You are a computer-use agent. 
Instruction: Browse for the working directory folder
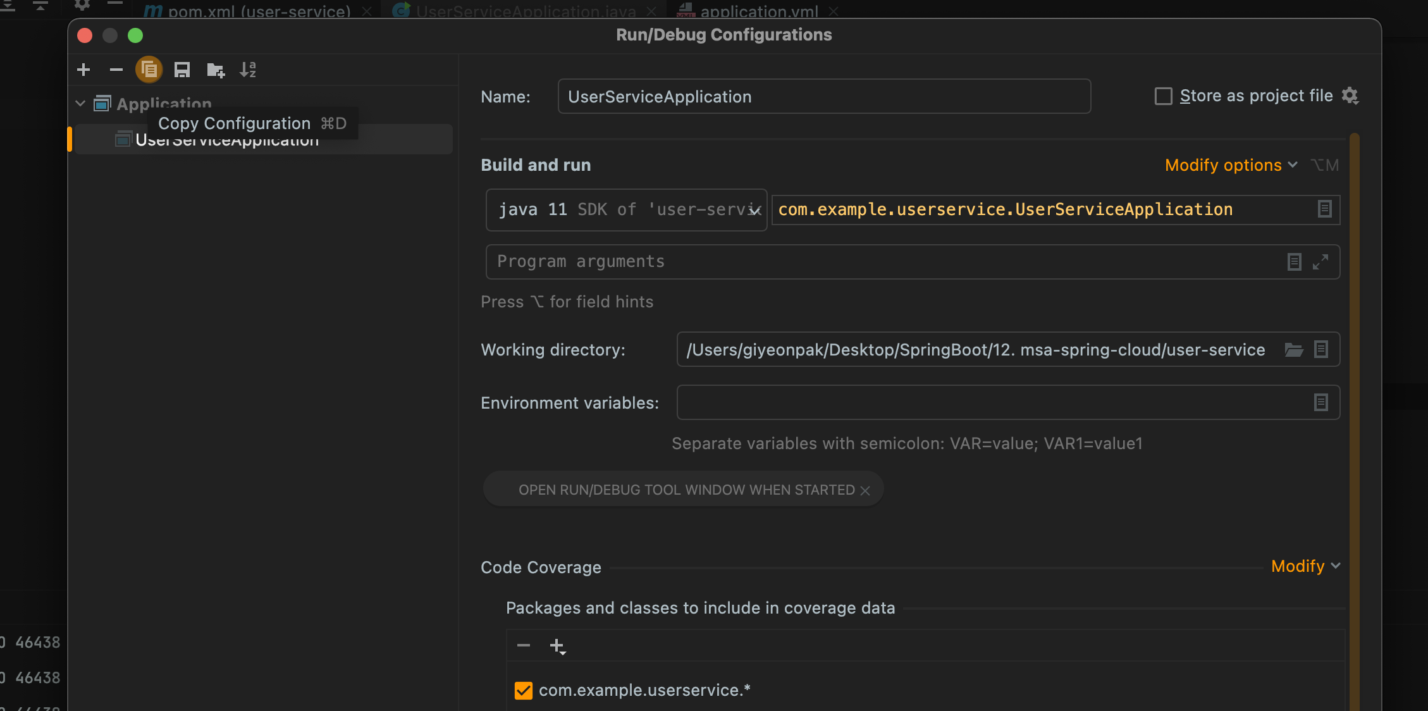click(x=1294, y=349)
